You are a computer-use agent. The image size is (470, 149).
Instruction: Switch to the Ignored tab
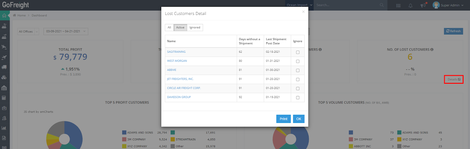tap(195, 28)
